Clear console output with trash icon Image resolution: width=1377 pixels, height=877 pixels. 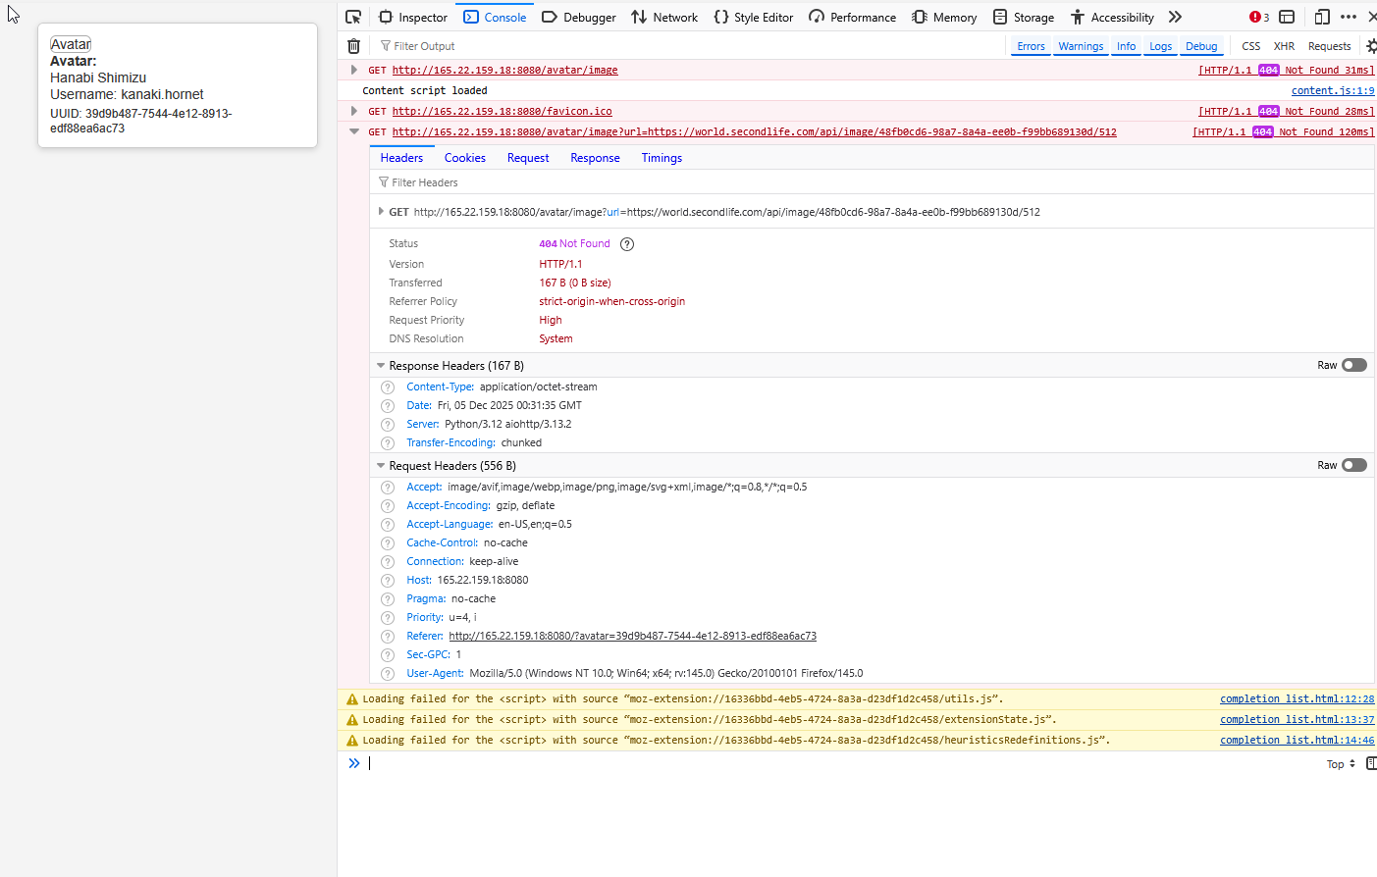click(354, 46)
